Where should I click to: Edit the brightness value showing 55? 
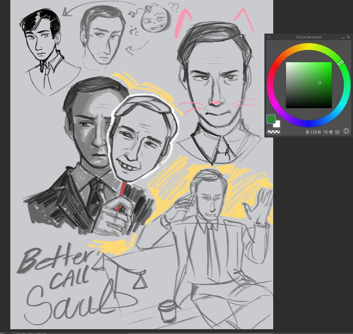tap(336, 132)
